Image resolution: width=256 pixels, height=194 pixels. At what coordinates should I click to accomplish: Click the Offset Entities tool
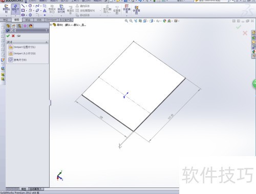[70, 10]
